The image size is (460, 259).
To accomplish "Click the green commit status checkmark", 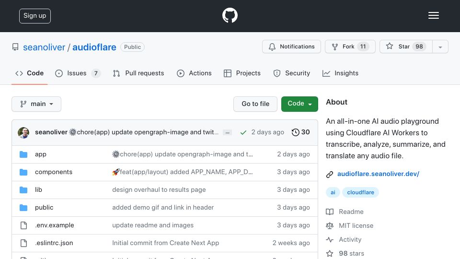I will point(243,132).
